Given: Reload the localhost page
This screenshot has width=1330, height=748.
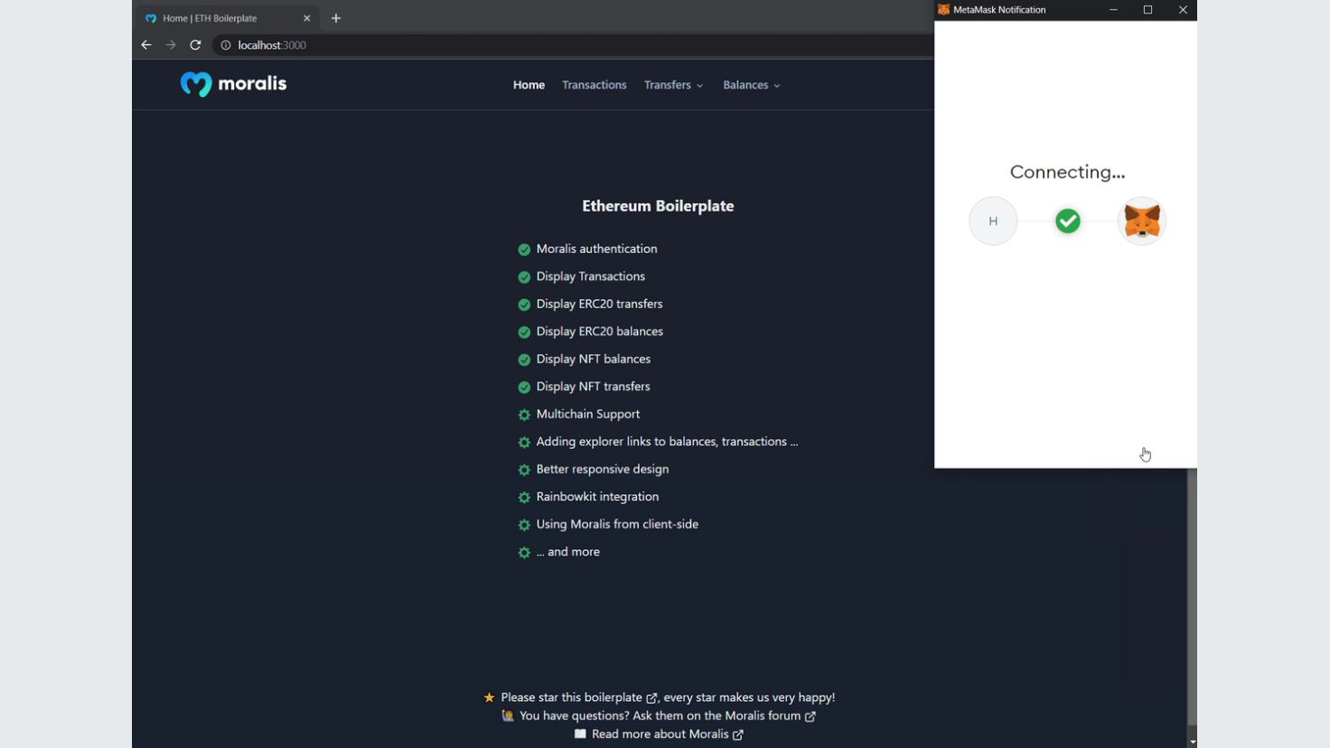Looking at the screenshot, I should (195, 45).
